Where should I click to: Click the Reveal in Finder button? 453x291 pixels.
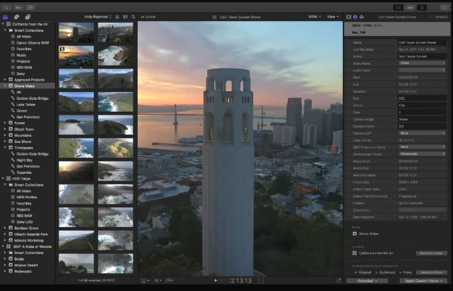(431, 253)
